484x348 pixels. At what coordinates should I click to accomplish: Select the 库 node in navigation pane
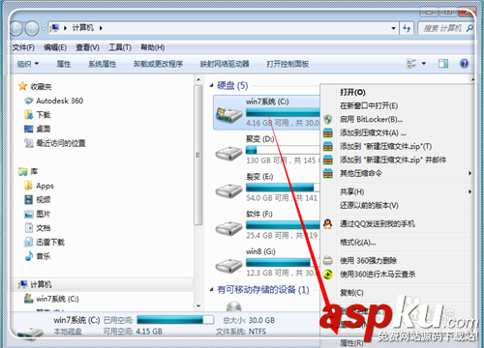[34, 171]
